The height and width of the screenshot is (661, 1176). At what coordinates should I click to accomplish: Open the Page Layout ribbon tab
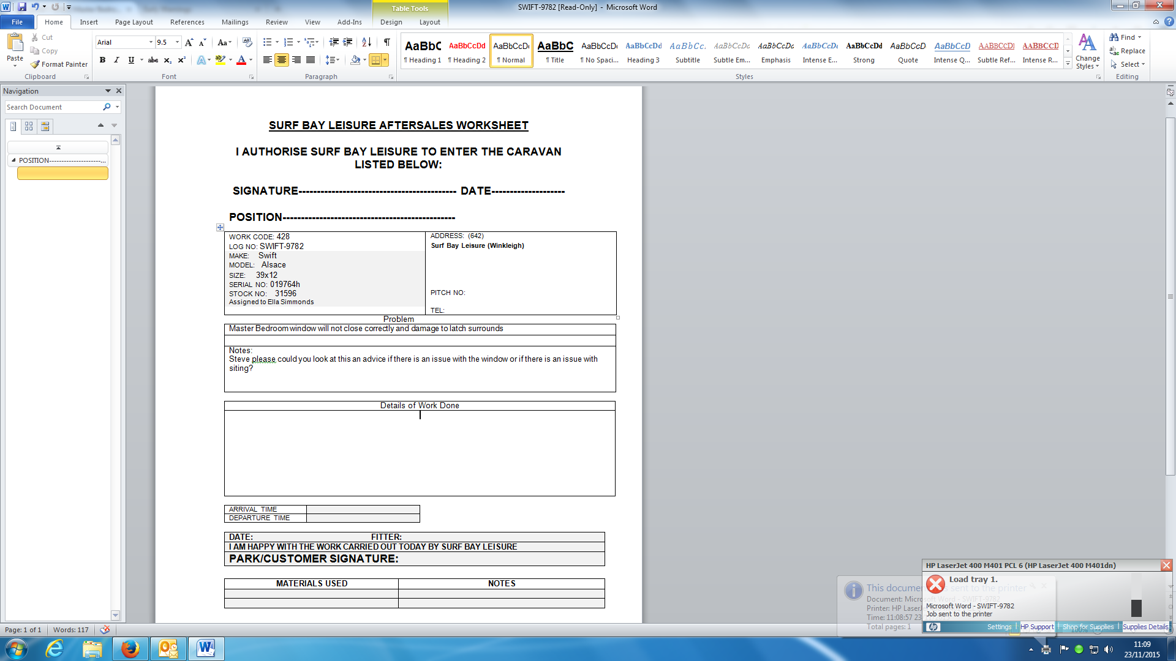click(x=134, y=22)
